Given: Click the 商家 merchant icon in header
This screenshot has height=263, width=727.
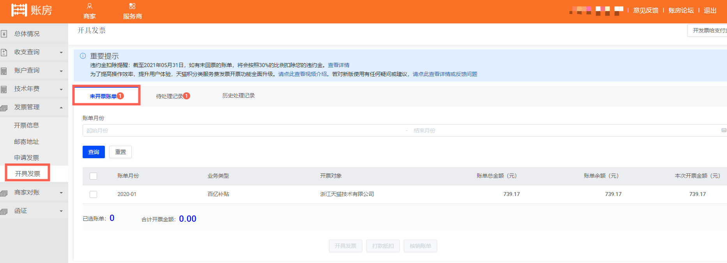Looking at the screenshot, I should pyautogui.click(x=90, y=6).
